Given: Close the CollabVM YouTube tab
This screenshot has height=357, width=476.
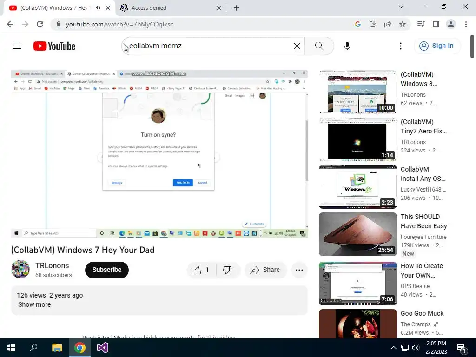Looking at the screenshot, I should [x=108, y=8].
